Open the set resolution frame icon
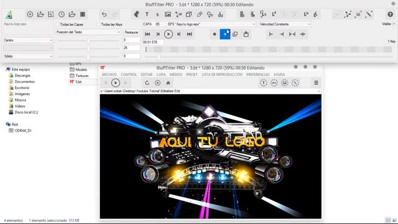This screenshot has width=398, height=224. [51, 14]
